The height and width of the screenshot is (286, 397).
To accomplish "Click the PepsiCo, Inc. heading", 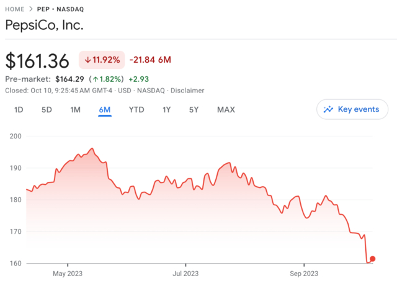I will tap(43, 25).
